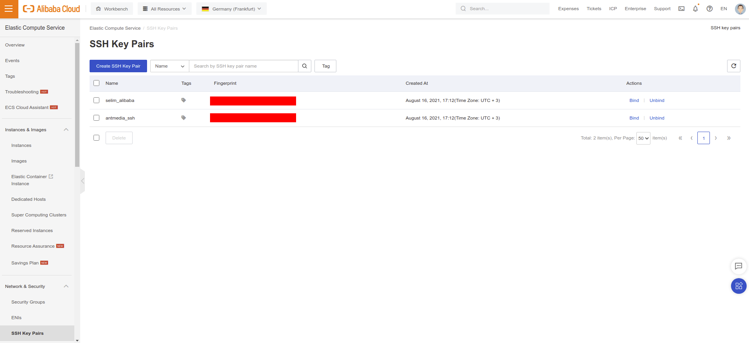749x343 pixels.
Task: Select page 1 in pagination
Action: (x=704, y=138)
